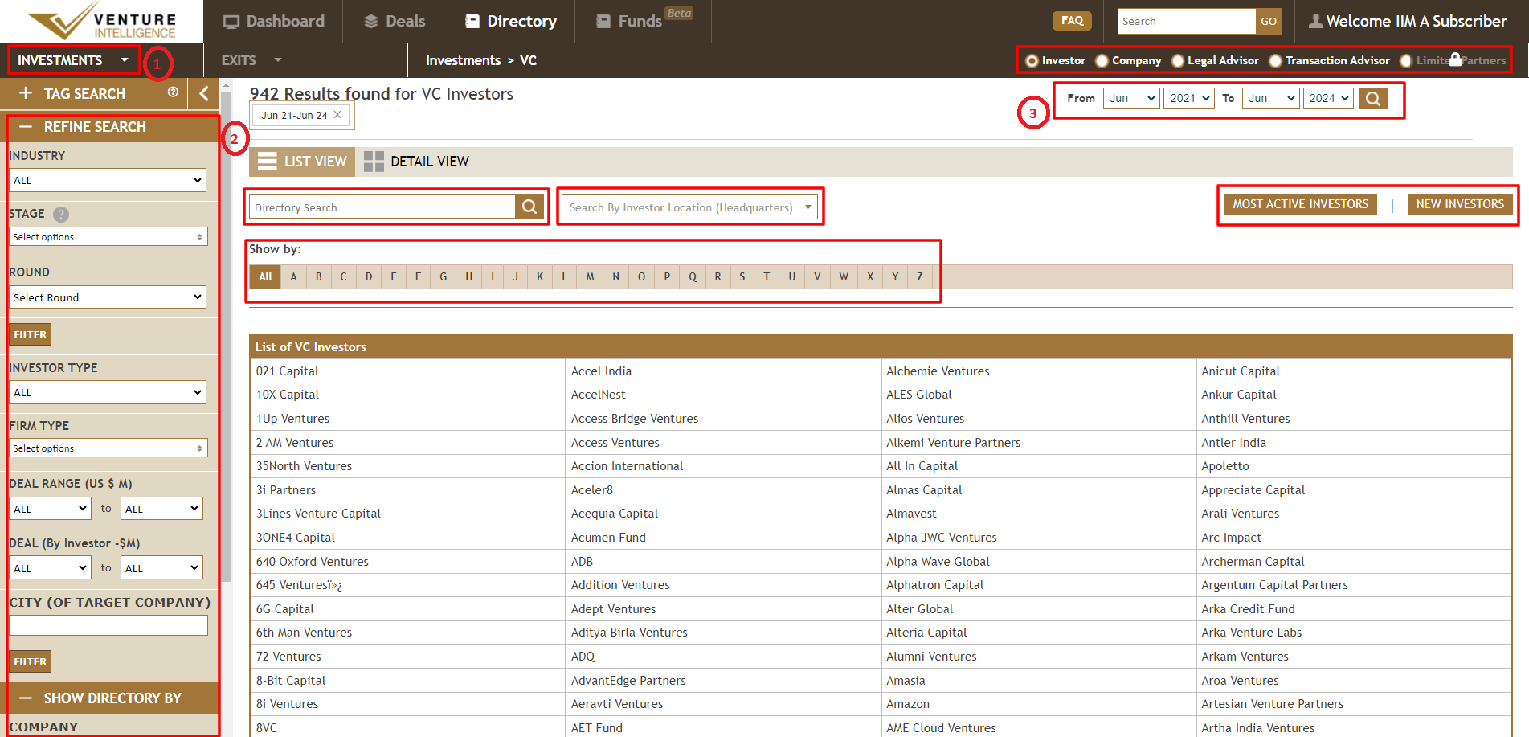Open the Deal Range maximum dropdown
1529x737 pixels.
[x=161, y=509]
